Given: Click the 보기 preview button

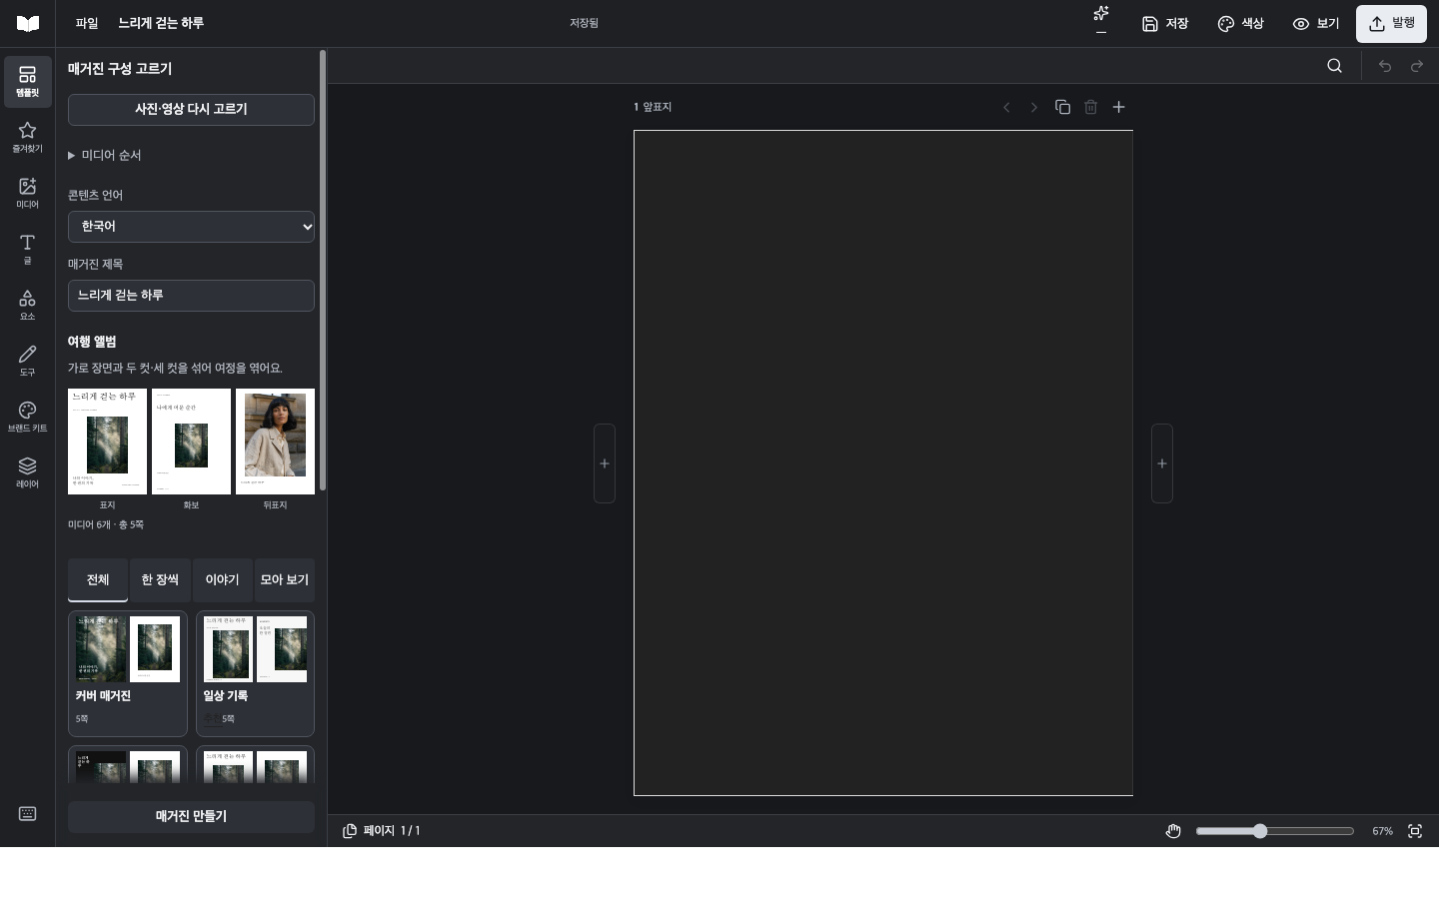Looking at the screenshot, I should click(x=1316, y=24).
